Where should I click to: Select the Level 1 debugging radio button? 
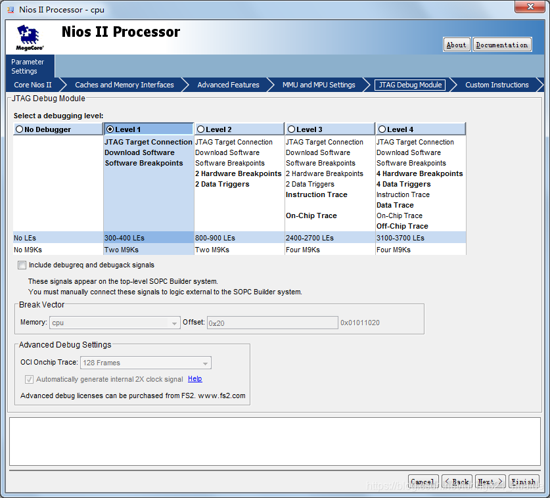(110, 129)
